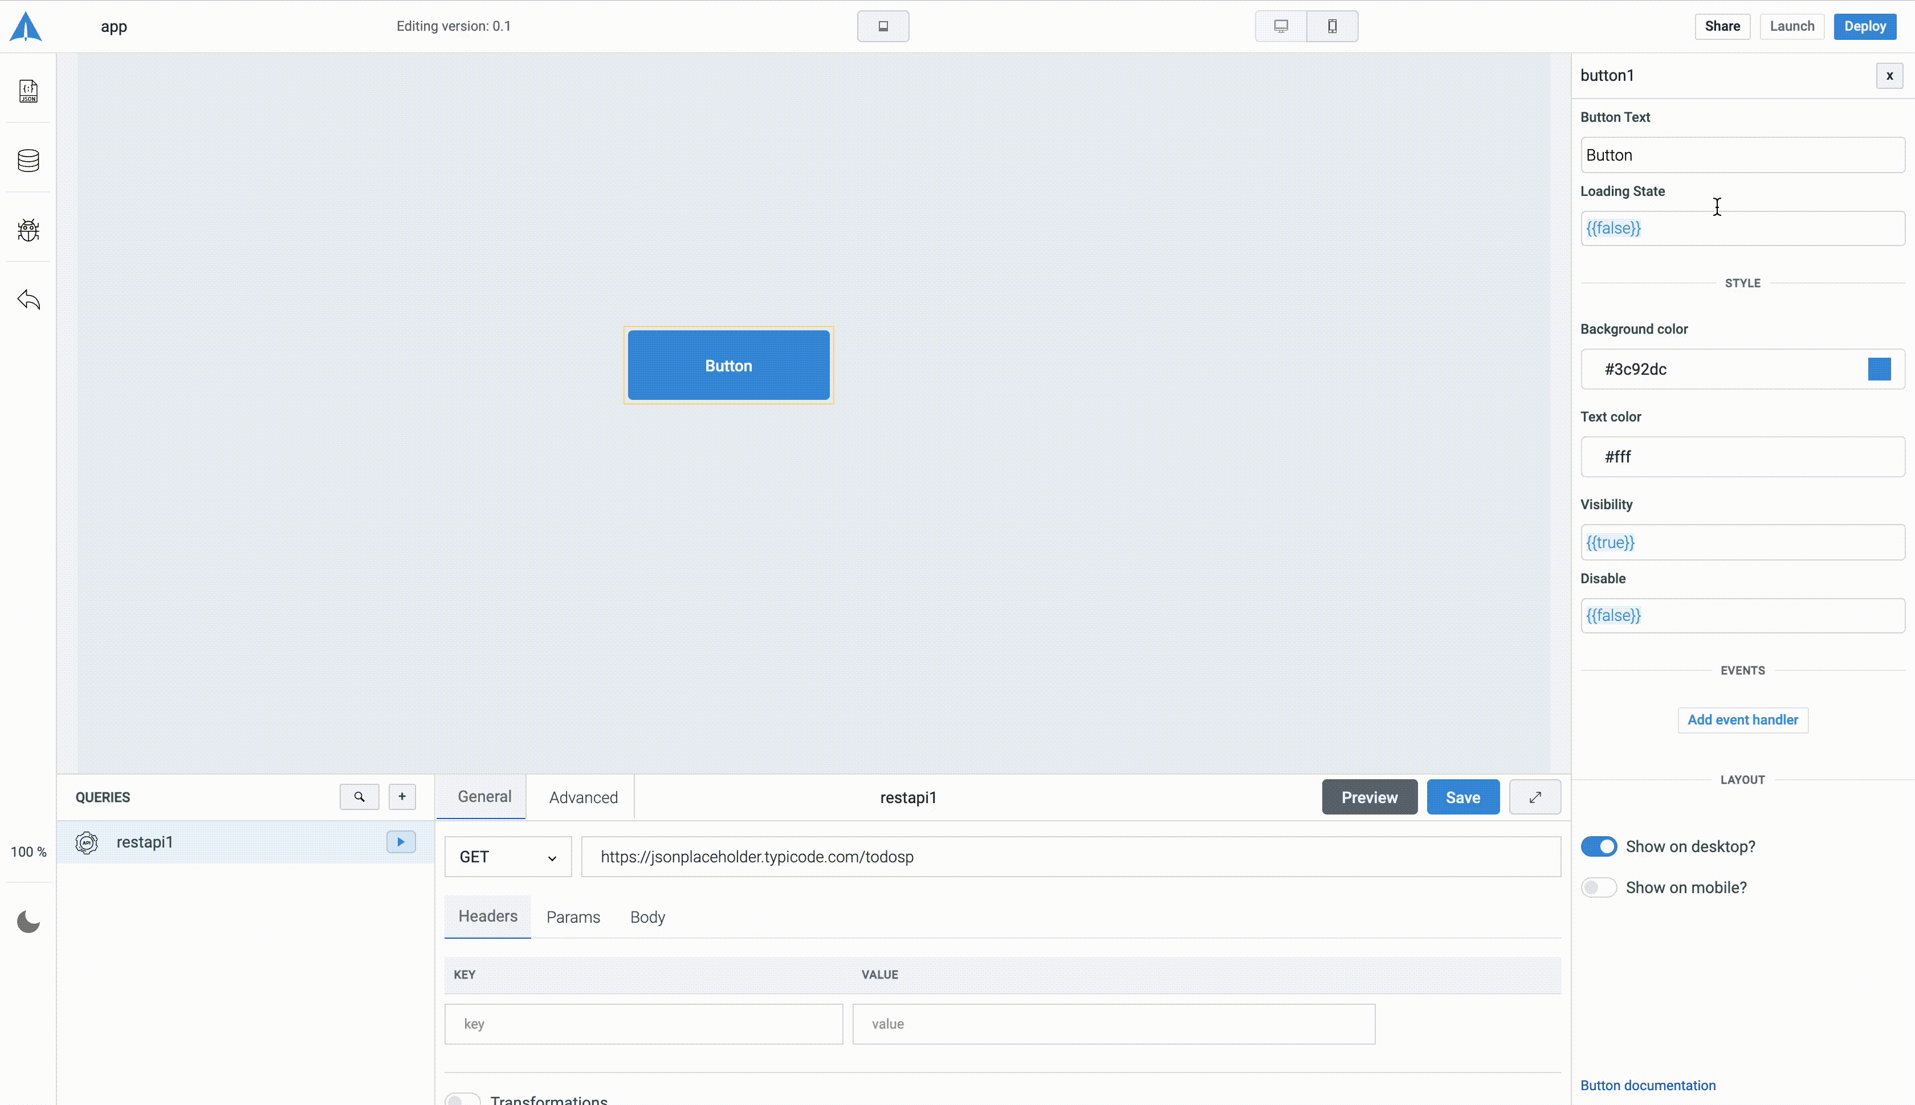Screen dimensions: 1915x1105
Task: Switch to the Advanced query tab
Action: pos(583,797)
